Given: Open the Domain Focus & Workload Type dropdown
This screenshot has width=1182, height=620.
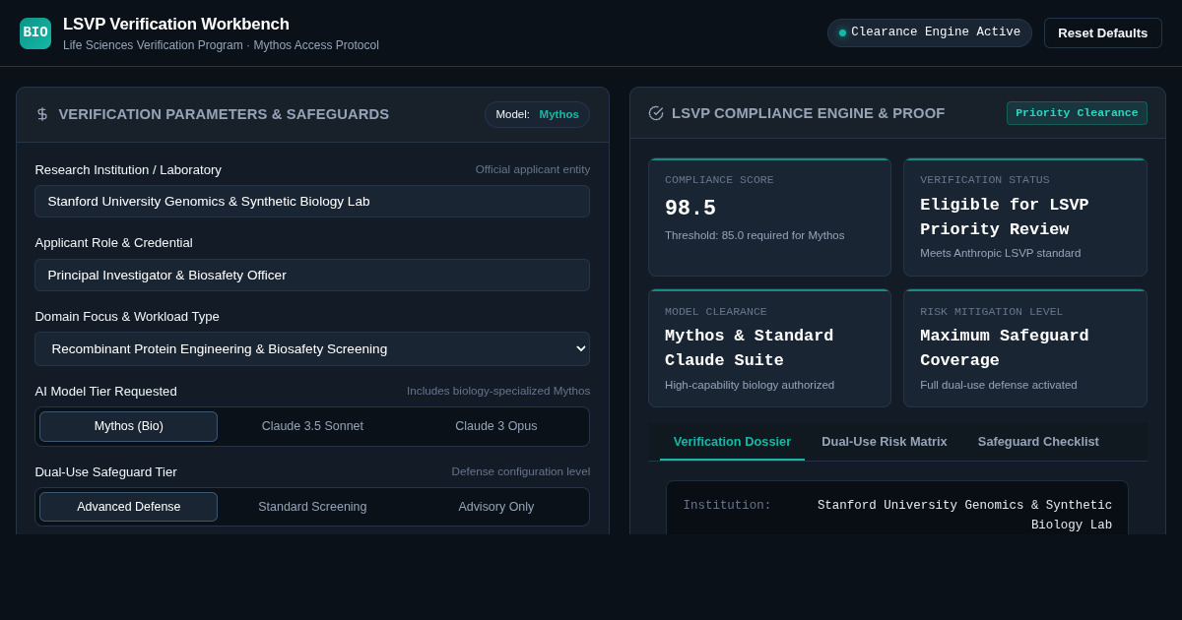Looking at the screenshot, I should coord(312,348).
